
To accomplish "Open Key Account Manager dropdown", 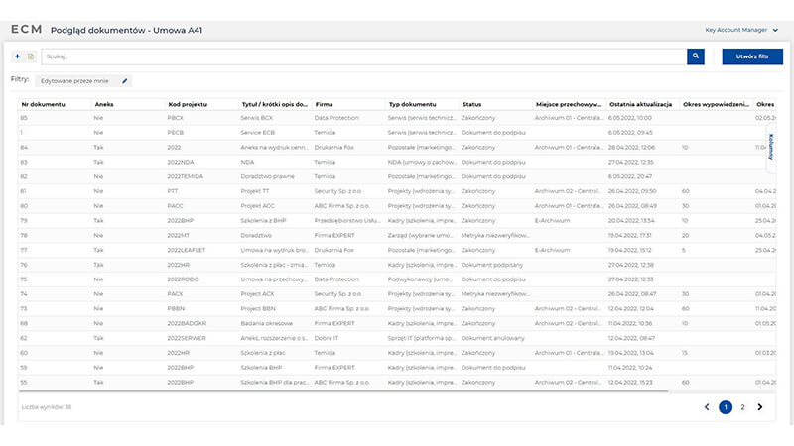I will pos(741,30).
